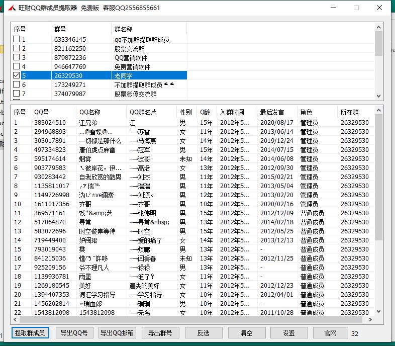Viewport: 395px width, 346px height.
Task: Click last-post date 2019/12/24
Action: point(277,141)
